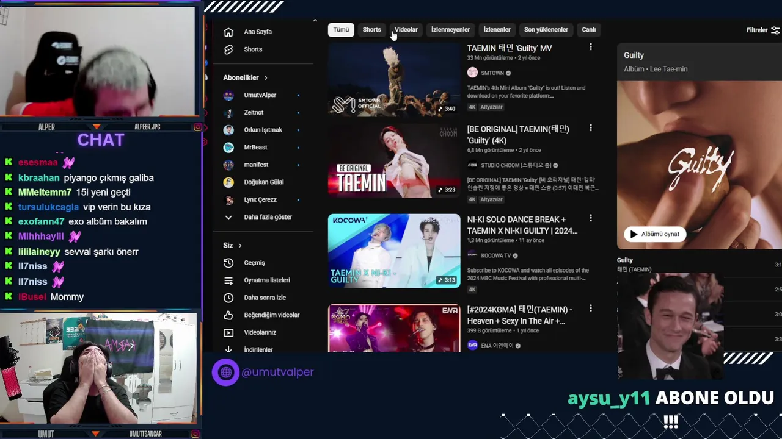Open manifest channel avatar

[x=228, y=165]
